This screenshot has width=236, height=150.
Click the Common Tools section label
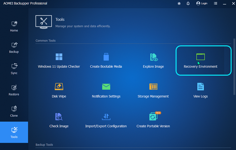[45, 41]
